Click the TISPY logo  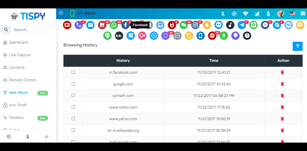28,16
